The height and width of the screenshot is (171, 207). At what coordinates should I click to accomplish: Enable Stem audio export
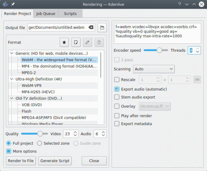[x=117, y=97]
